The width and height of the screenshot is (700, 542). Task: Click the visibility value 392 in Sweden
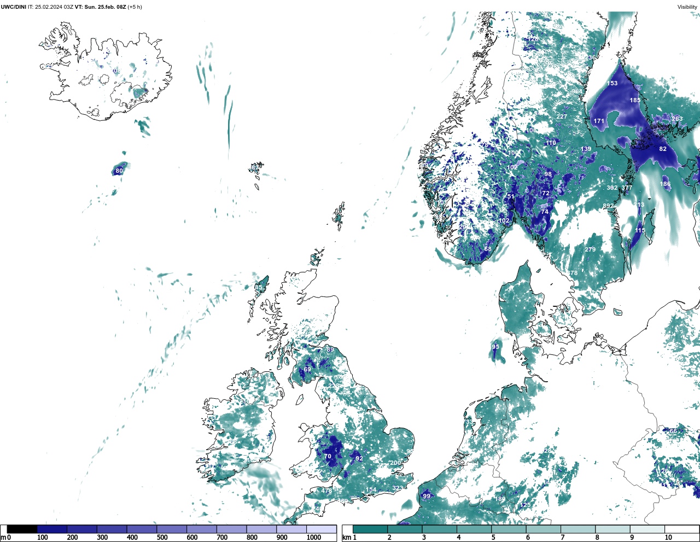[612, 188]
